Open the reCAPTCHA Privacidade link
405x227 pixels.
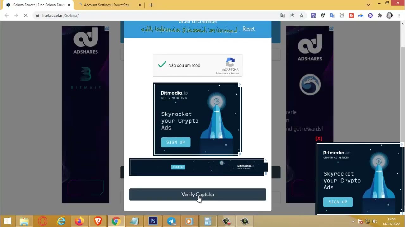(222, 73)
